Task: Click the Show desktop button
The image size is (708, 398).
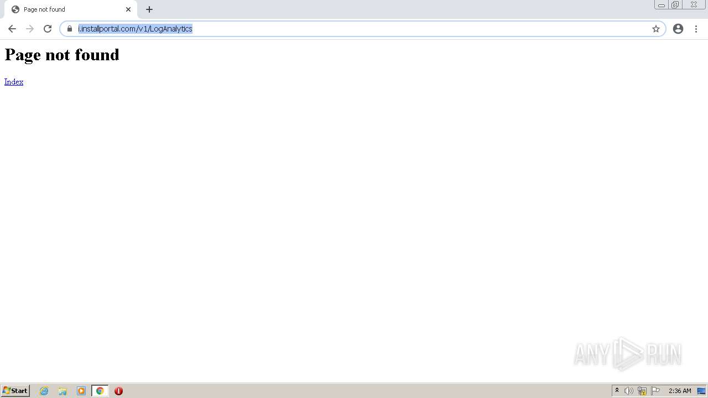Action: click(702, 391)
